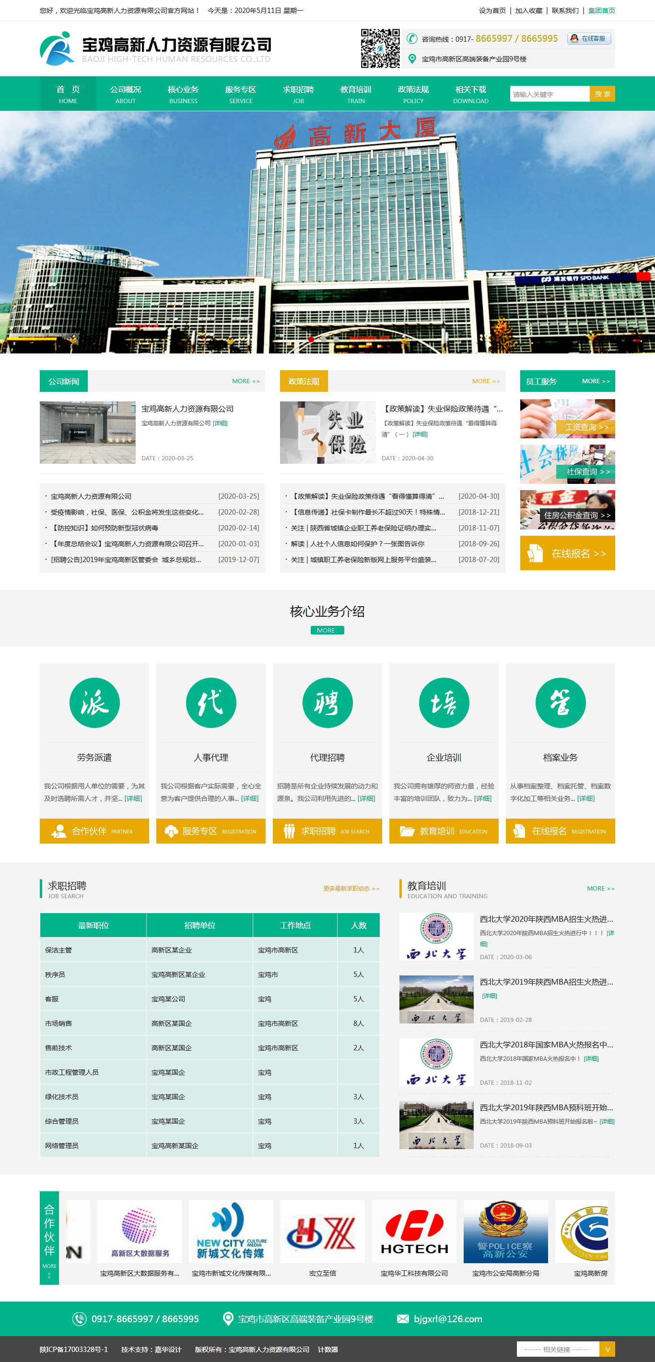Click MORE in 政策法规 section
655x1362 pixels.
pyautogui.click(x=486, y=381)
